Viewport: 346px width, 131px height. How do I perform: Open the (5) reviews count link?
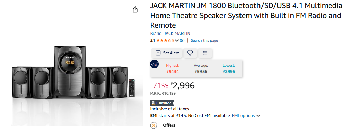(x=182, y=40)
